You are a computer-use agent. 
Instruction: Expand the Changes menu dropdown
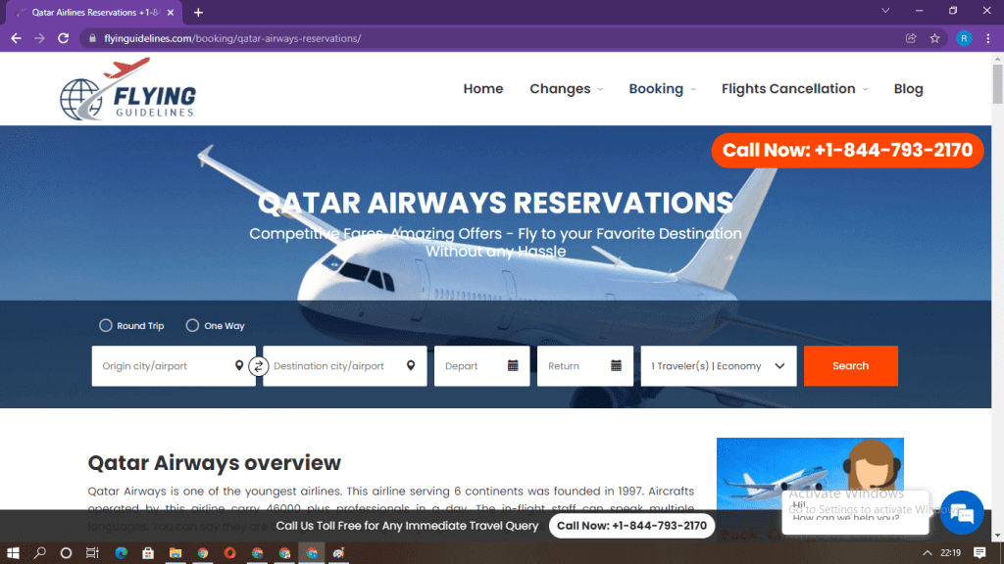coord(566,89)
